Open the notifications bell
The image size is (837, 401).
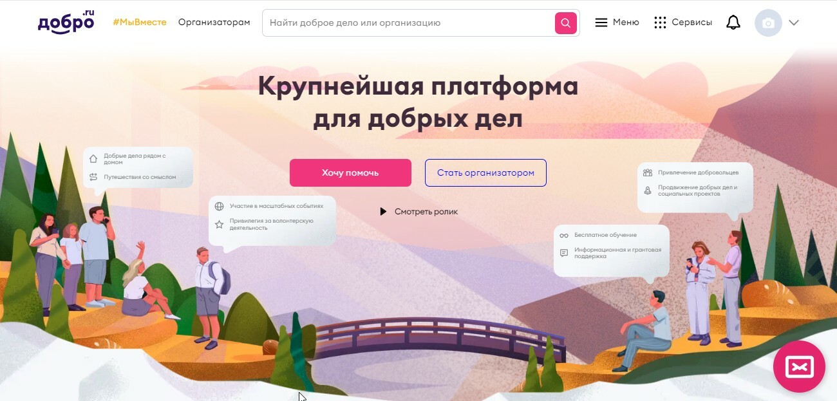[x=733, y=23]
